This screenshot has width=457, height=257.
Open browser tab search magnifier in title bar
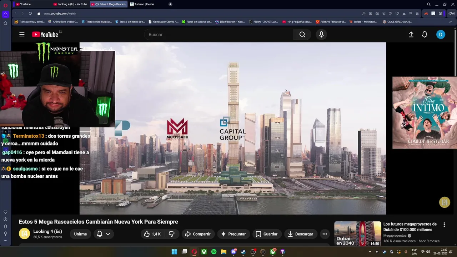point(429,5)
